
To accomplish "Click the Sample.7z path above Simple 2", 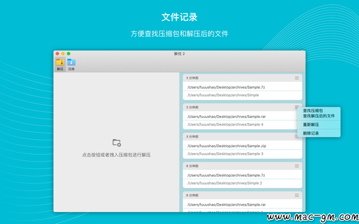I will [226, 175].
